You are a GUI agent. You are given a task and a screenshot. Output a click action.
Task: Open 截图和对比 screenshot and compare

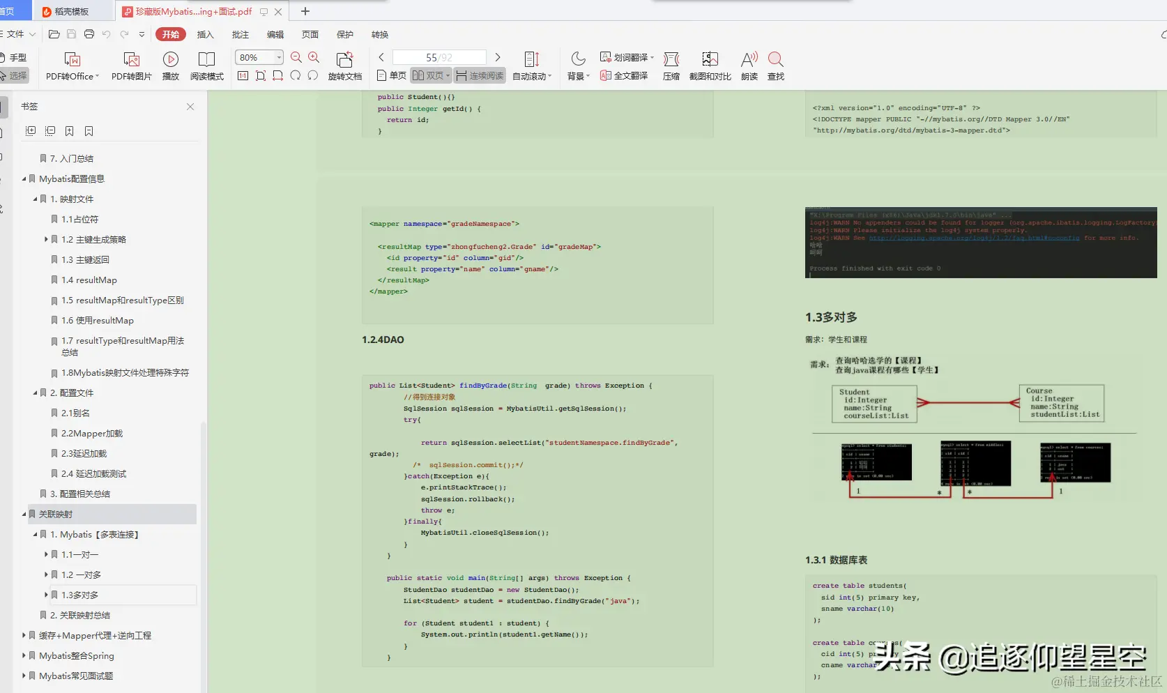[710, 66]
